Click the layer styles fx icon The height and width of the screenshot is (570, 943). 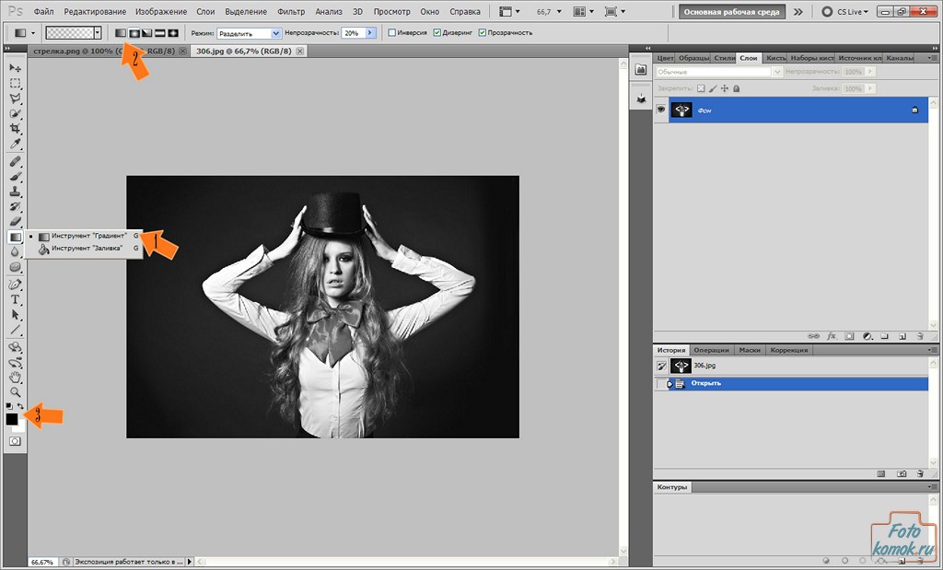[832, 337]
